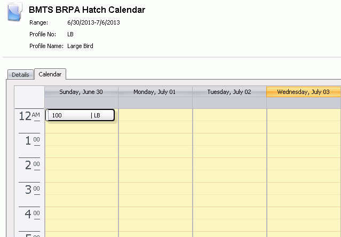
Task: Click Sunday's all-day area under the header
Action: point(81,102)
